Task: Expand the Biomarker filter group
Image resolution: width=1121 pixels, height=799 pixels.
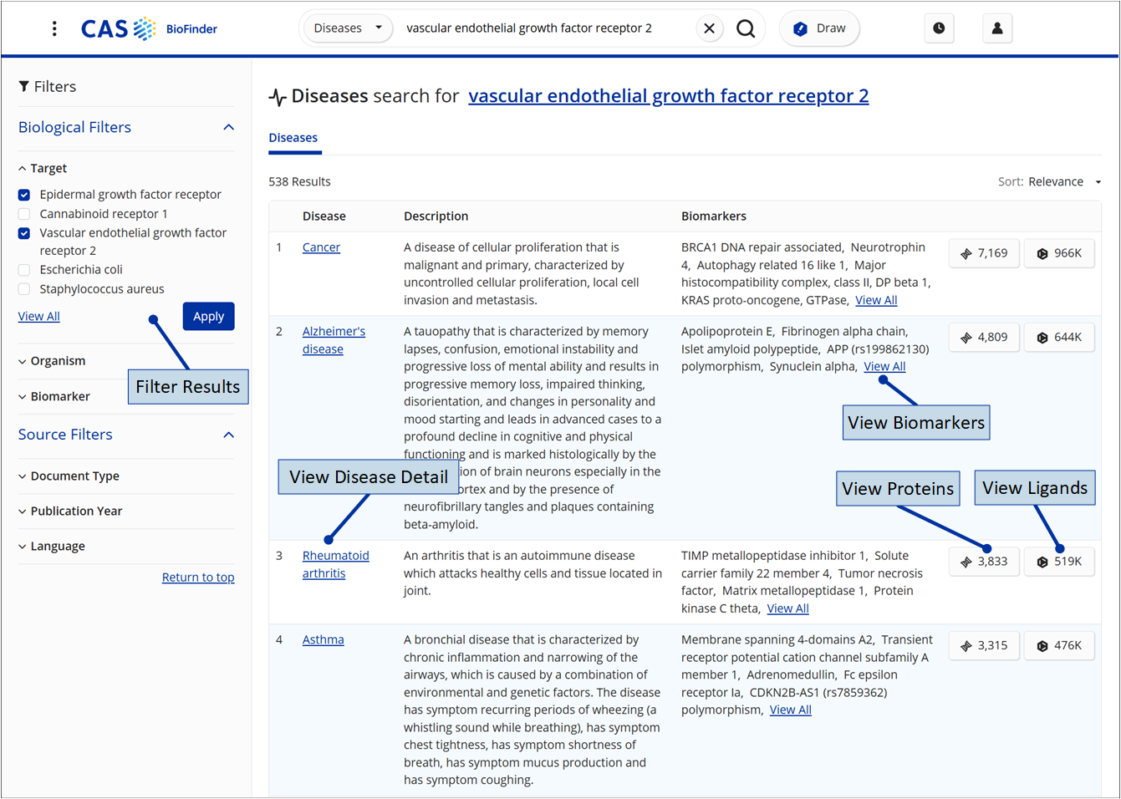Action: click(x=54, y=396)
